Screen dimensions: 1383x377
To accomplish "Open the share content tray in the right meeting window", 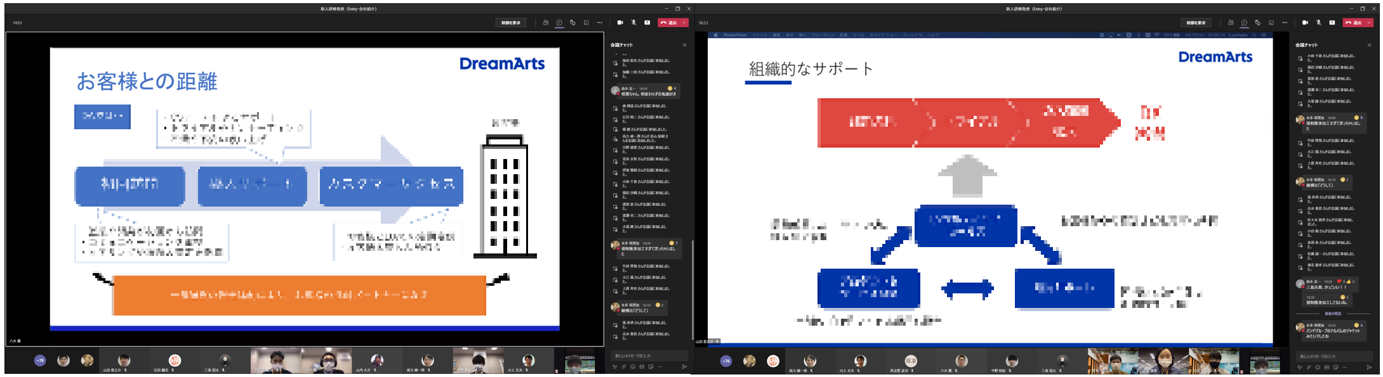I will (x=1332, y=23).
